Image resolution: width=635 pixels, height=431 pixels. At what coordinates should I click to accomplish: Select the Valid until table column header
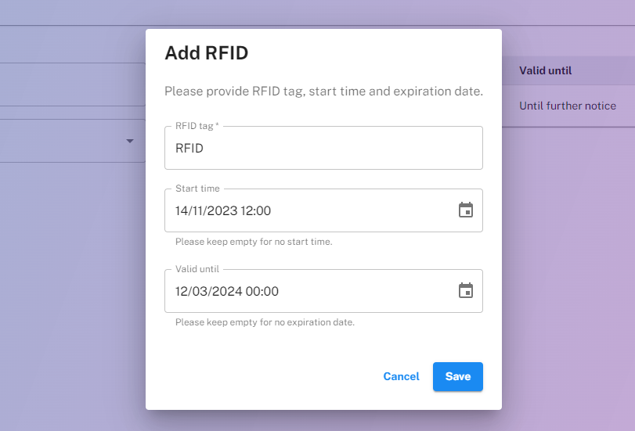(546, 71)
